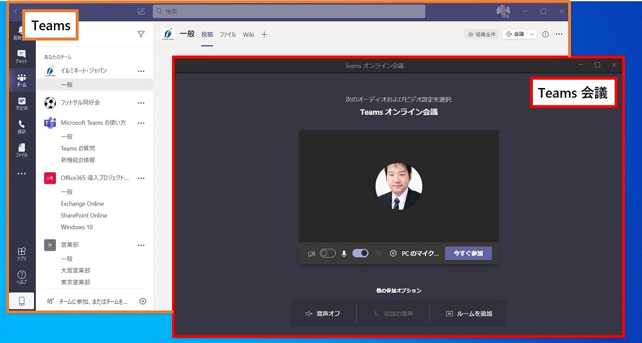Select Exchange Online channel
The image size is (642, 343).
(82, 204)
